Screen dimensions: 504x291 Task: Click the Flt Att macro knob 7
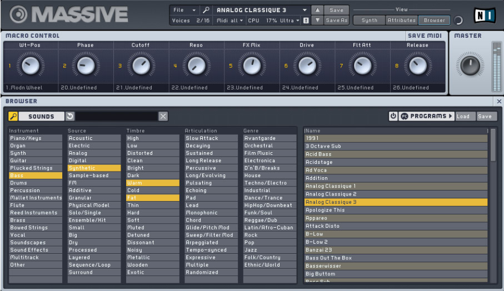[362, 66]
